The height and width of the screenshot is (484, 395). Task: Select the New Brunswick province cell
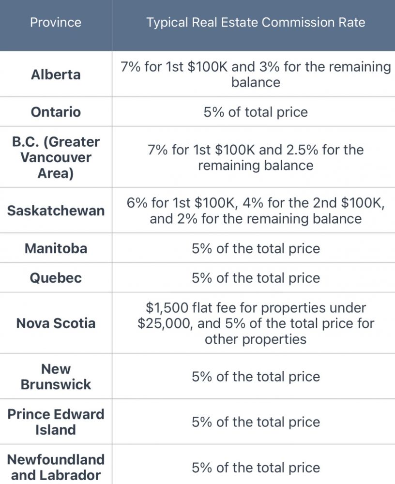click(56, 377)
